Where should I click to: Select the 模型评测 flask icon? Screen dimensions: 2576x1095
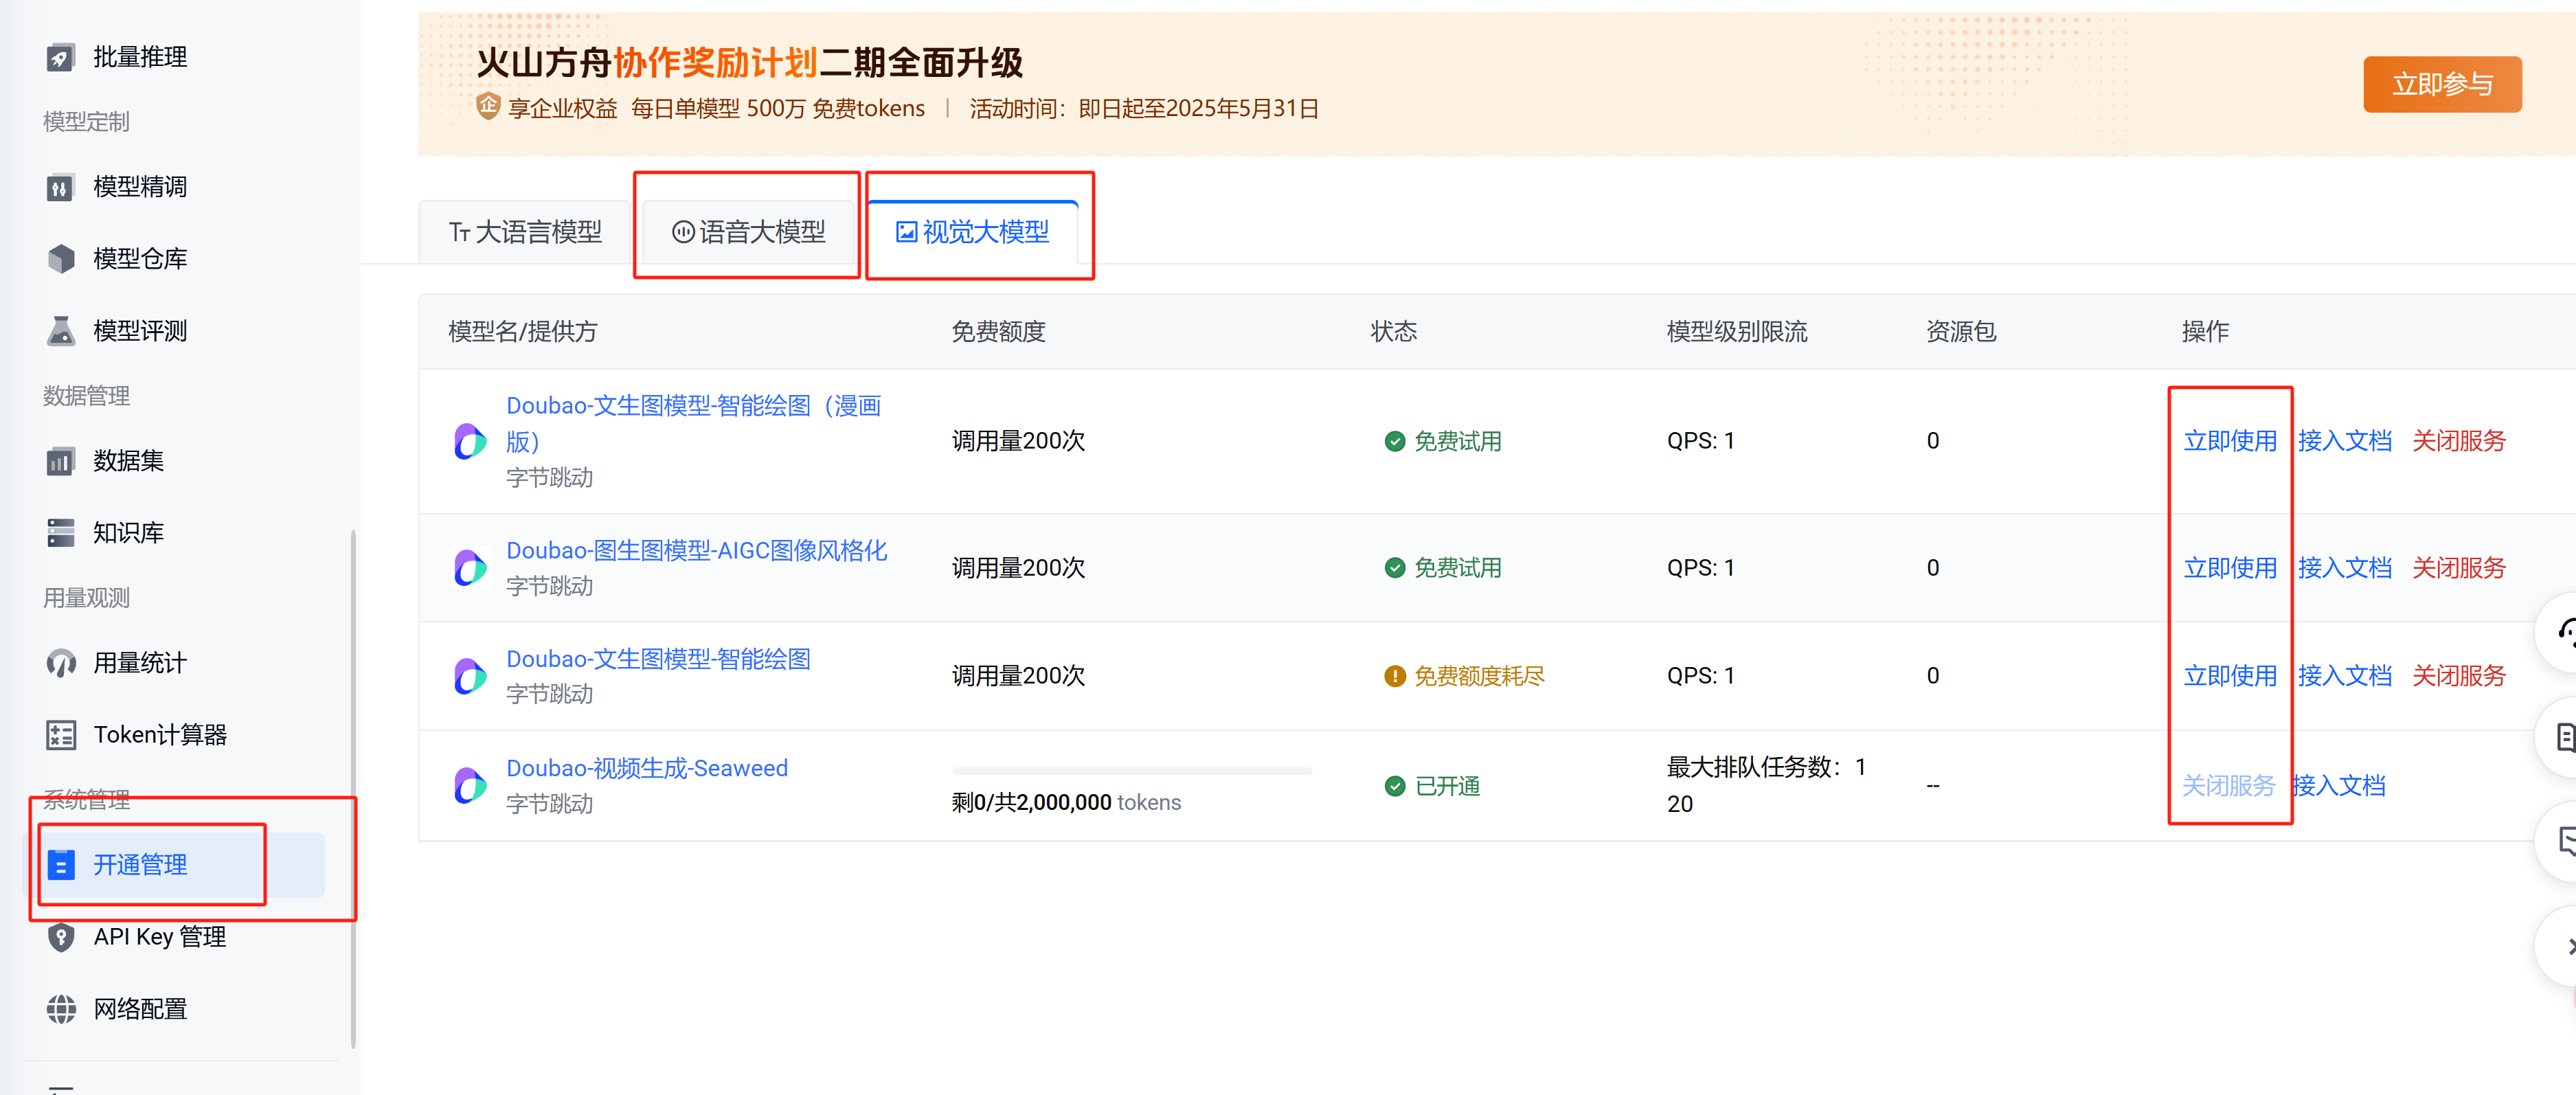point(60,331)
